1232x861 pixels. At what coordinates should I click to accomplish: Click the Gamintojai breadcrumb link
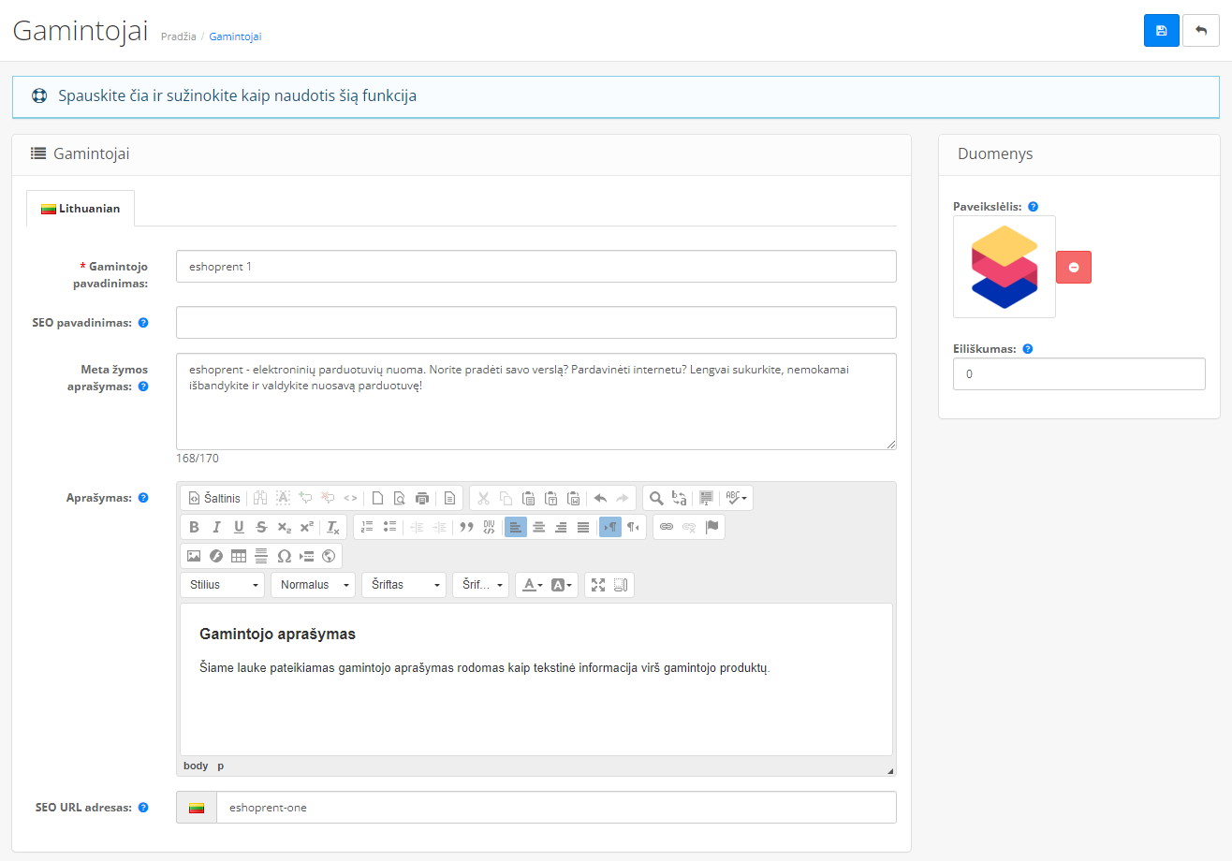(235, 36)
